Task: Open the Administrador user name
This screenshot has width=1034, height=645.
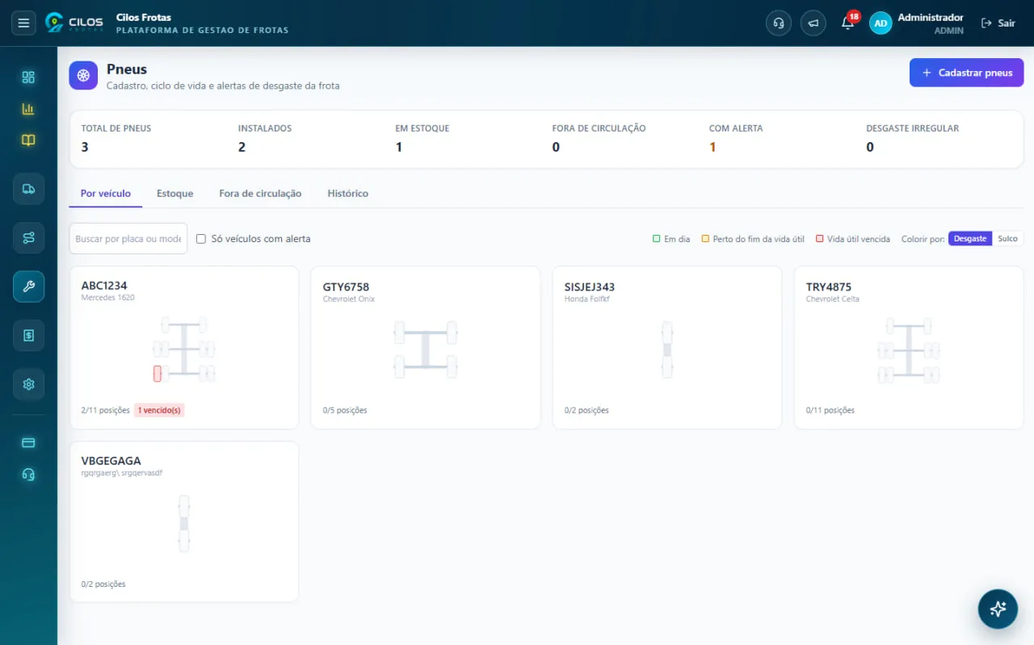Action: click(x=931, y=18)
